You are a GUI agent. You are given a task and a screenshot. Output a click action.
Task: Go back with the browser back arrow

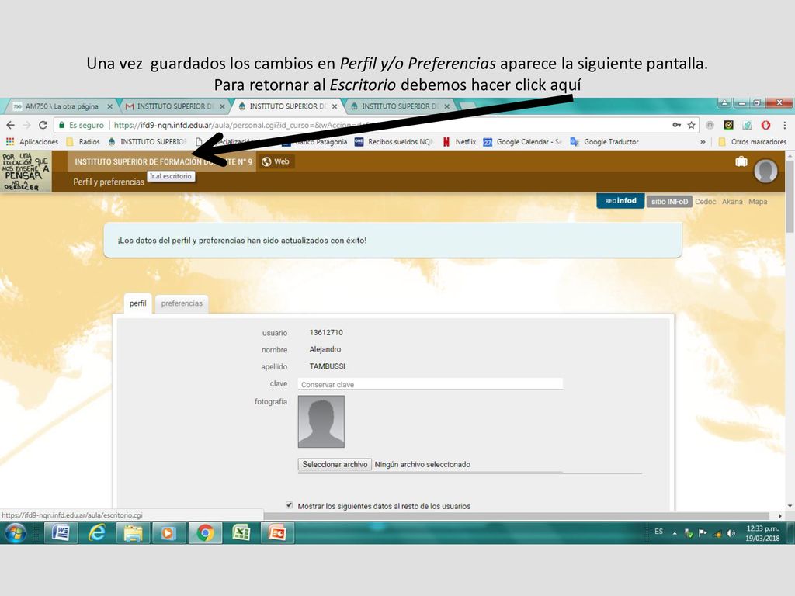click(x=11, y=125)
